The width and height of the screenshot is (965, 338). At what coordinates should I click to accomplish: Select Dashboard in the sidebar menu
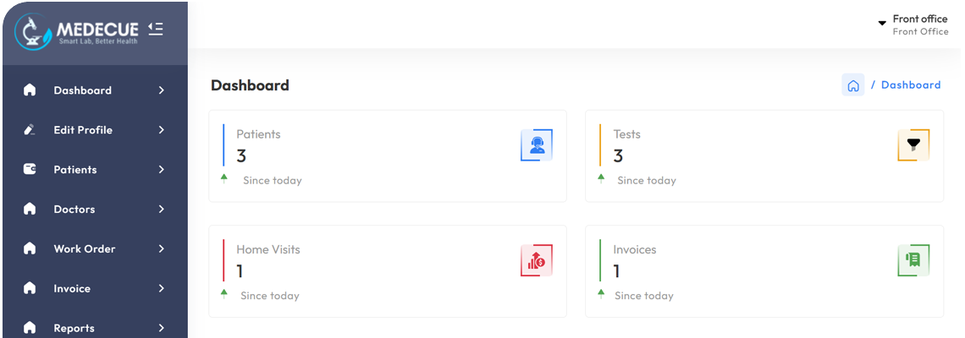82,90
